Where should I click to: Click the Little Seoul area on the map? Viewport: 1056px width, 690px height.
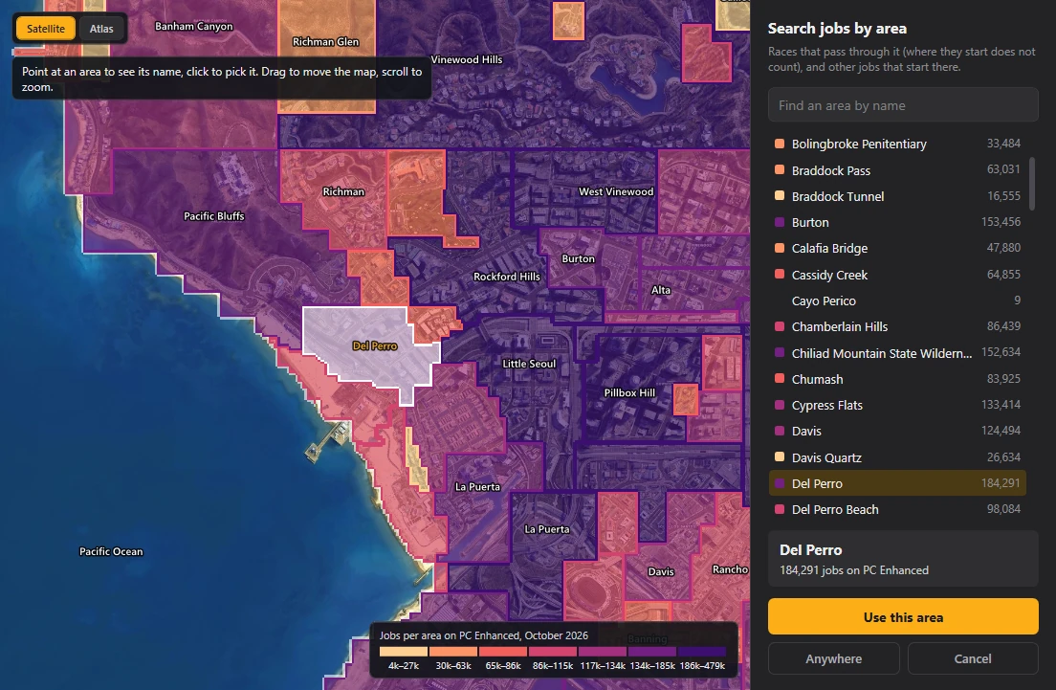click(529, 364)
